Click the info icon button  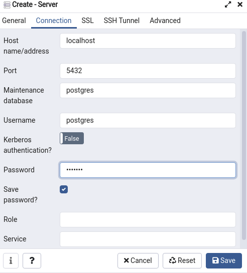11,260
